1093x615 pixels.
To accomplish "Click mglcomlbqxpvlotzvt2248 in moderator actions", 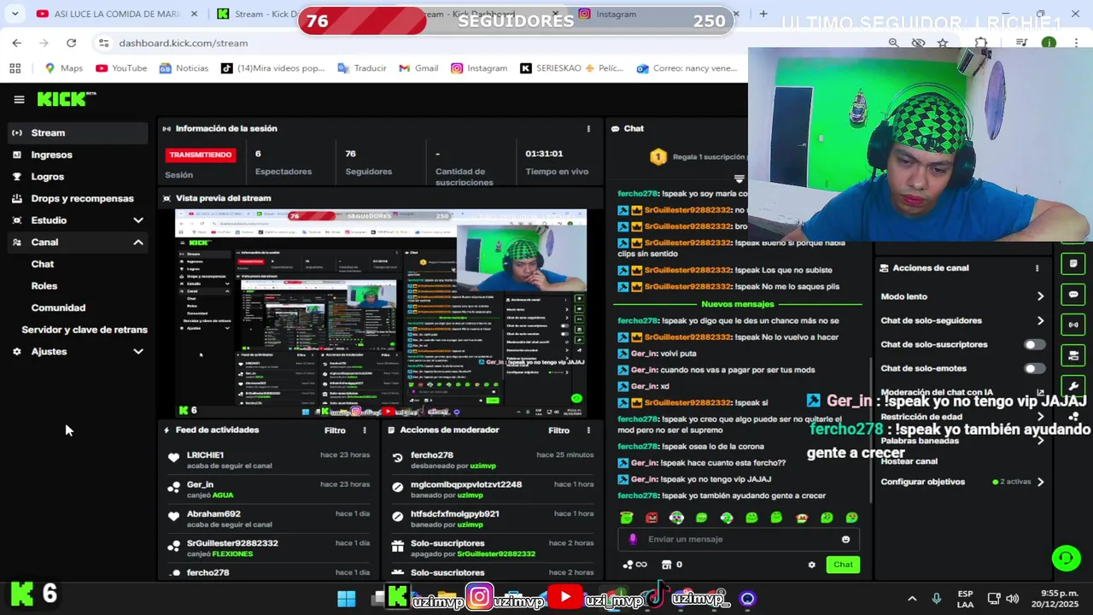I will 466,485.
